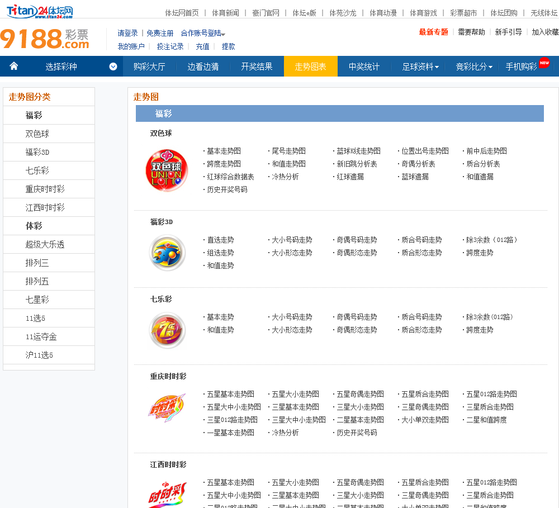The height and width of the screenshot is (508, 559).
Task: Click the 需要帮助 link
Action: tap(471, 32)
